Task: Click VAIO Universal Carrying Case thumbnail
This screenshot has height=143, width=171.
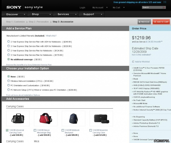Action: click(18, 118)
